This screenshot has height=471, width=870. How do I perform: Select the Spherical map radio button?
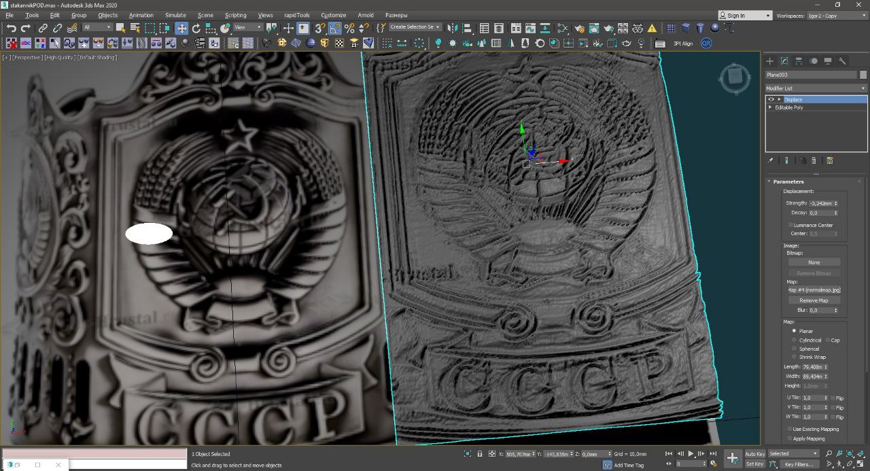795,349
